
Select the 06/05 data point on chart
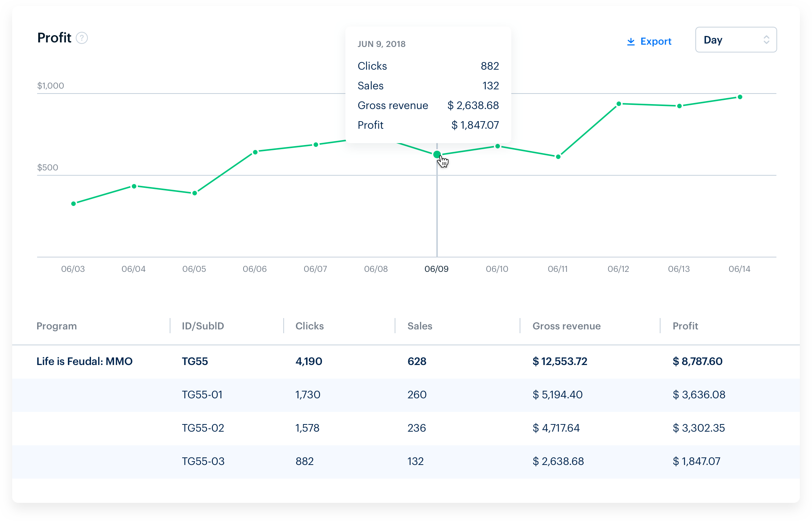click(x=195, y=193)
